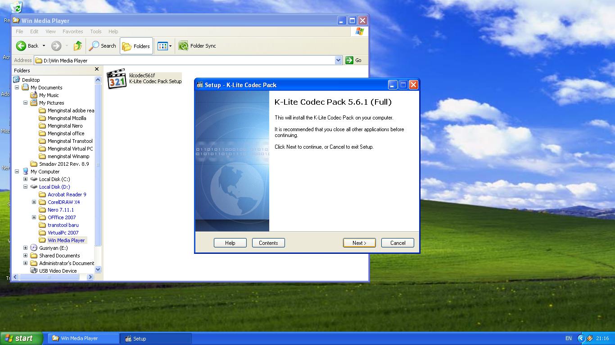Viewport: 615px width, 345px height.
Task: Open Back button history dropdown arrow
Action: [x=44, y=46]
